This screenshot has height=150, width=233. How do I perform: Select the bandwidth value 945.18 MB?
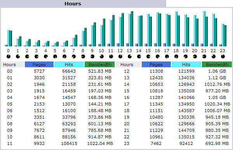click(217, 117)
